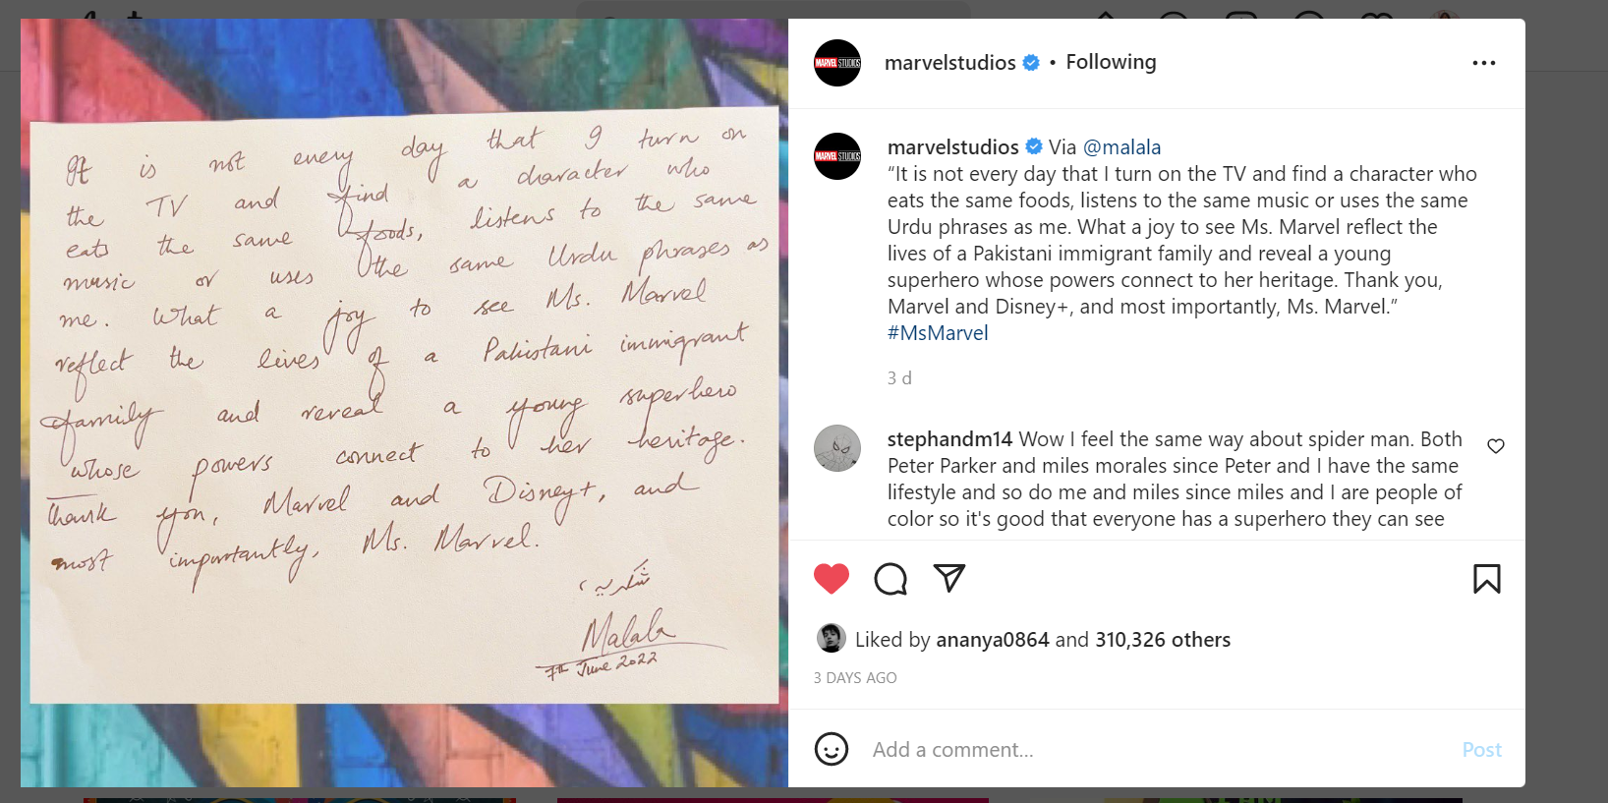Screen dimensions: 1608x803
Task: Click the Post comment button
Action: coord(1482,750)
